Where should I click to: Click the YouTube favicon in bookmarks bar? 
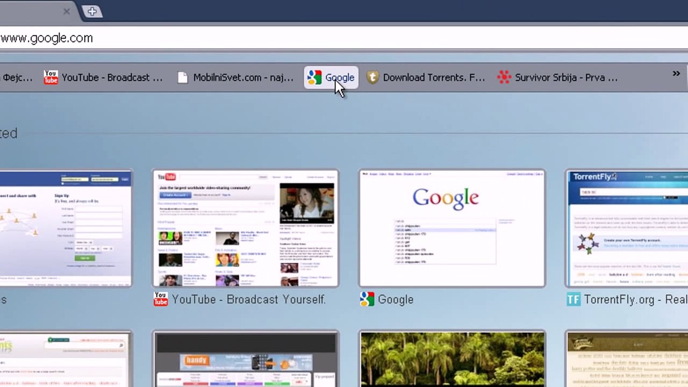tap(51, 77)
